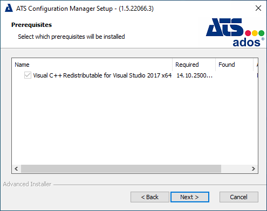
Task: Cancel the setup wizard
Action: click(239, 197)
